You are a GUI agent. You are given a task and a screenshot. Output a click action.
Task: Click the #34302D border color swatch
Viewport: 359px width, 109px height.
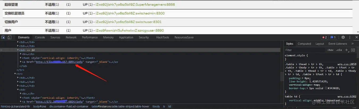point(326,88)
